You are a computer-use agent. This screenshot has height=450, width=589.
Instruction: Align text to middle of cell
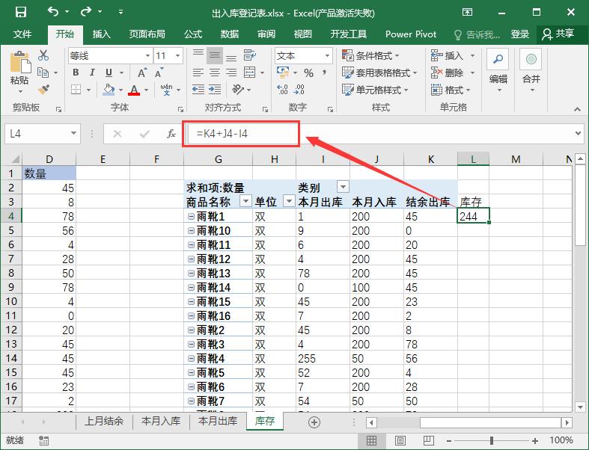pyautogui.click(x=215, y=56)
